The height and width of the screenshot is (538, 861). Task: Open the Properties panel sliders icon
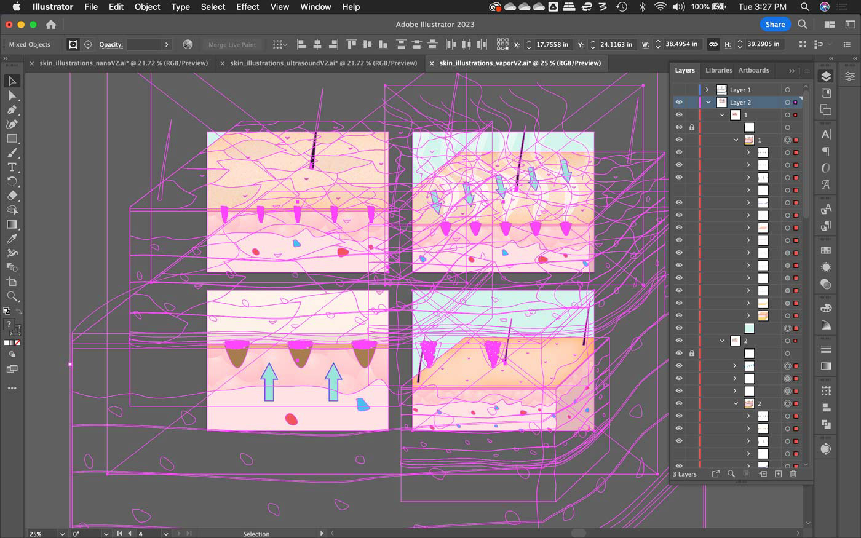click(x=849, y=76)
